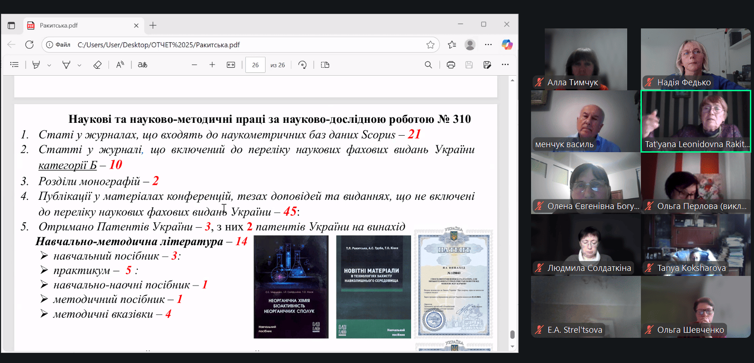
Task: Open Copilot in the Edge toolbar
Action: point(507,44)
